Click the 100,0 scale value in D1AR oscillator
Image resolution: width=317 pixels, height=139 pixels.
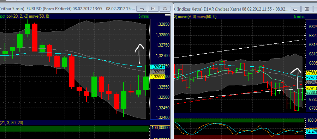(x=312, y=120)
